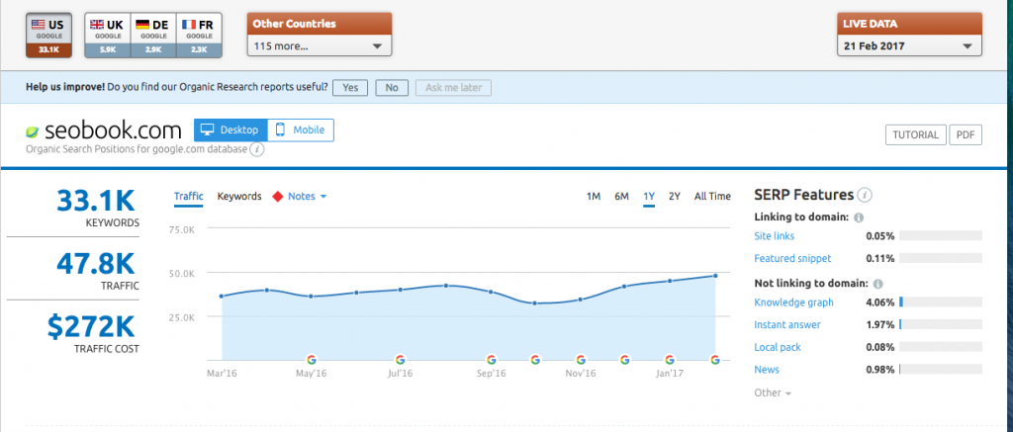Set chart range to 1M
Screen dimensions: 1013x432
594,197
